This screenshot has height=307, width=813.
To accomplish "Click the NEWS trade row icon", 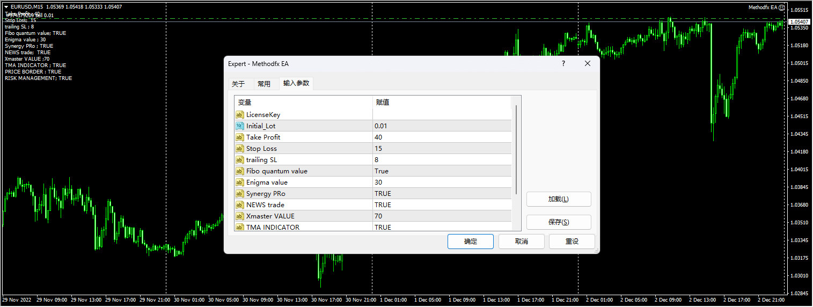I will point(239,205).
